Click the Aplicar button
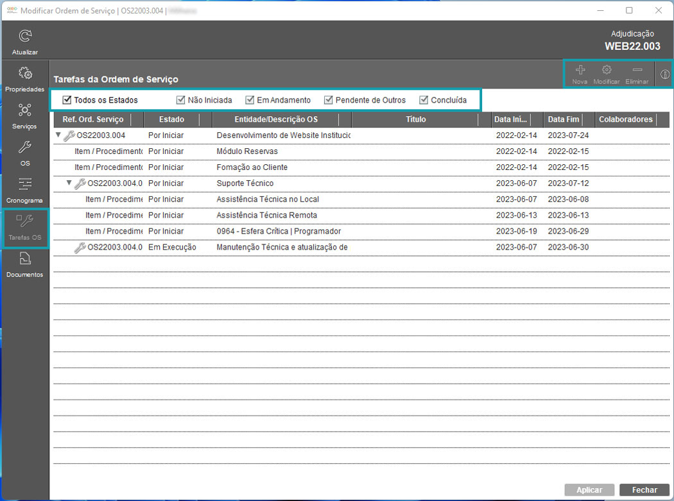Viewport: 674px width, 501px height. coord(589,490)
